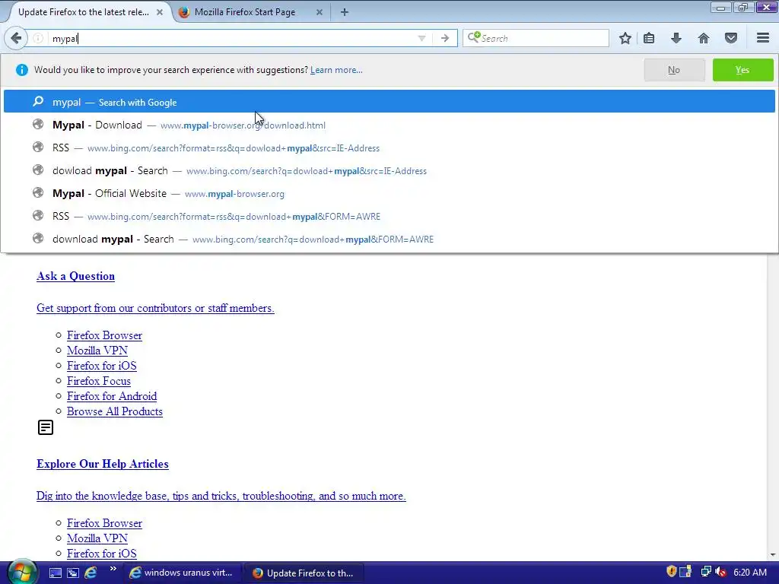Viewport: 779px width, 584px height.
Task: Close the Update Firefox tab
Action: (x=160, y=12)
